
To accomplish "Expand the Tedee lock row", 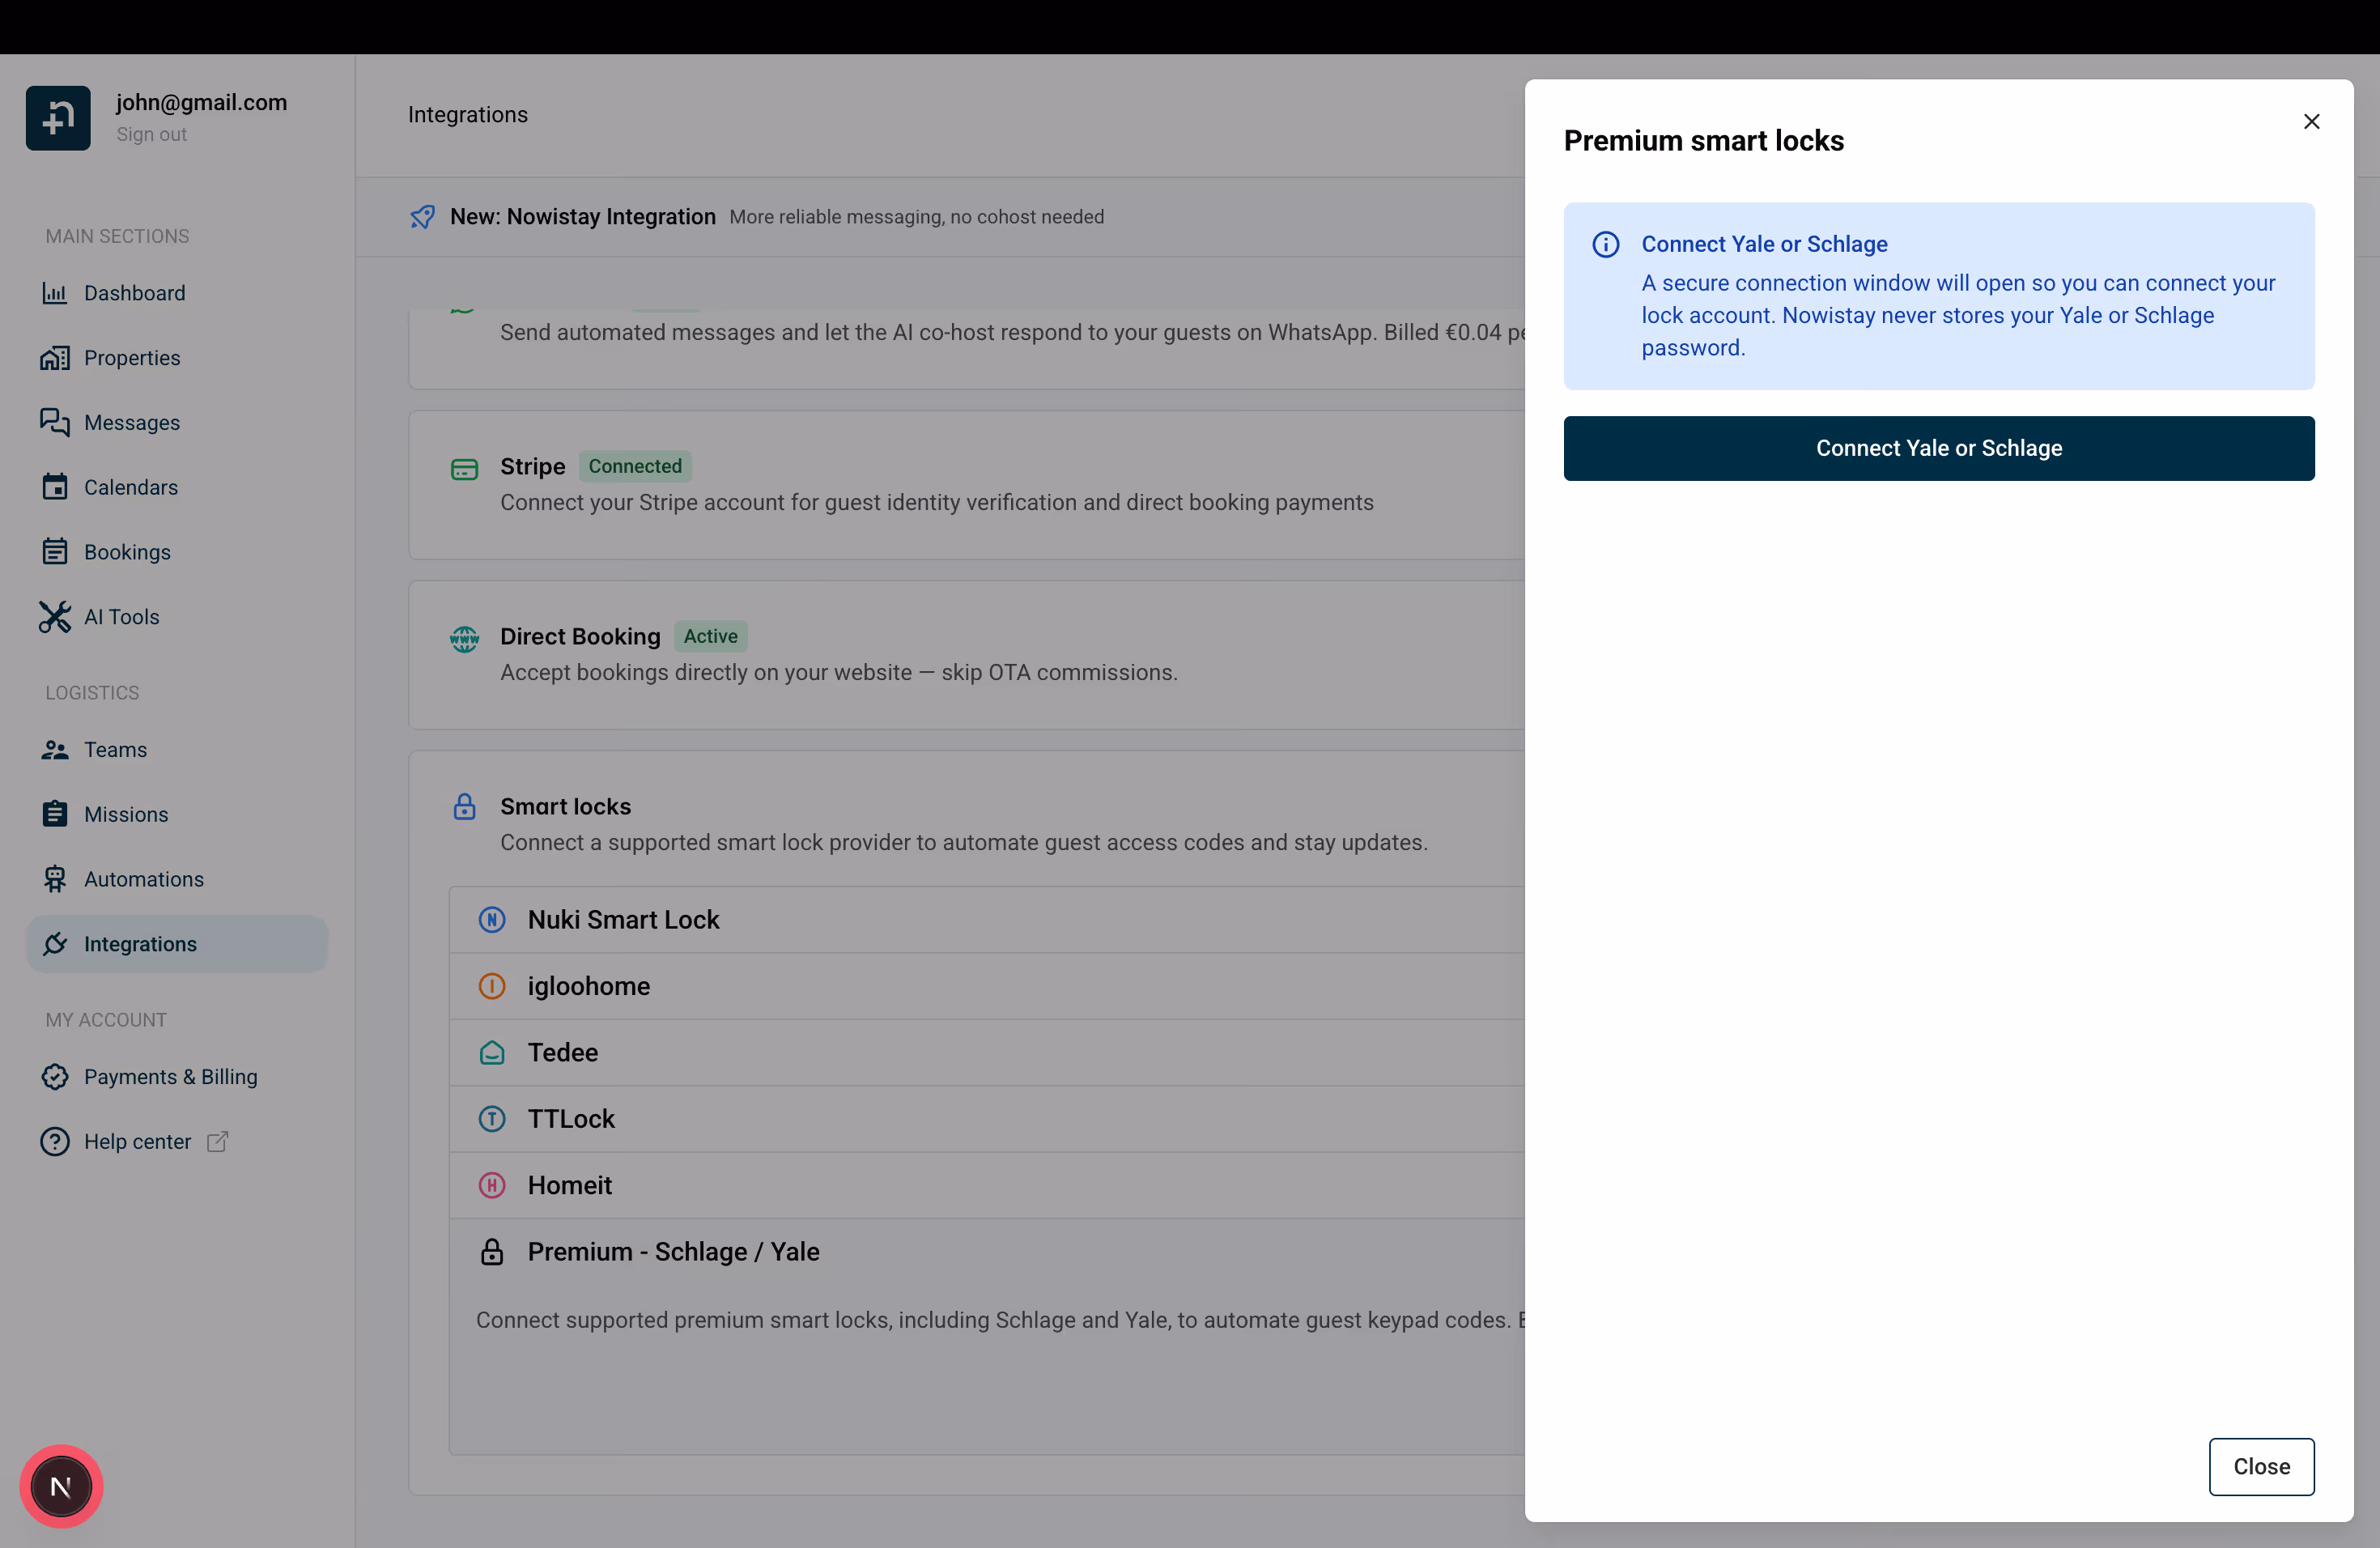I will [987, 1053].
